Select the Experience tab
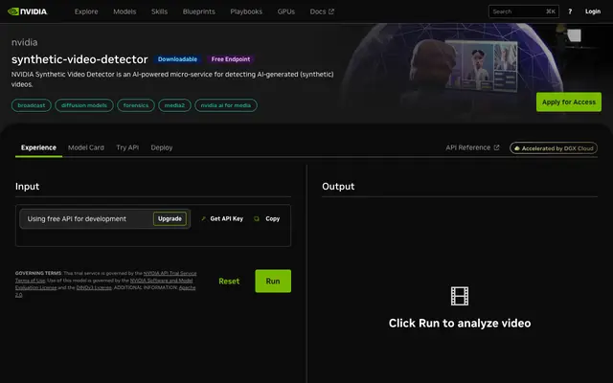The width and height of the screenshot is (613, 383). coord(38,147)
